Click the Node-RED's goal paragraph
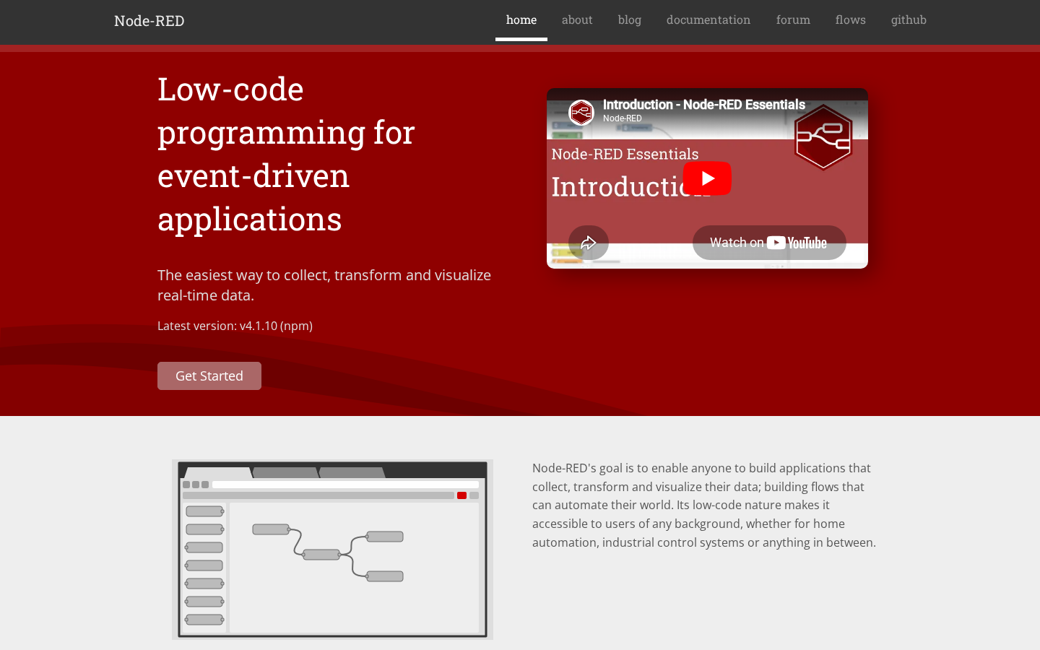 tap(704, 505)
